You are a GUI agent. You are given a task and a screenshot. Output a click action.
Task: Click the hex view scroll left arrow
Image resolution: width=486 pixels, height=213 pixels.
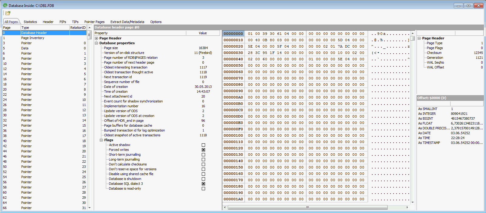click(x=225, y=208)
